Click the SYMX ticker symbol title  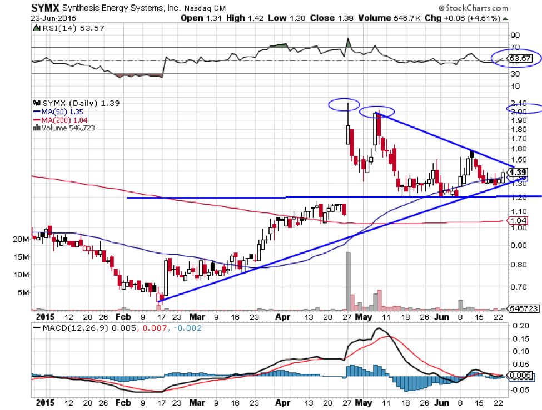click(45, 8)
